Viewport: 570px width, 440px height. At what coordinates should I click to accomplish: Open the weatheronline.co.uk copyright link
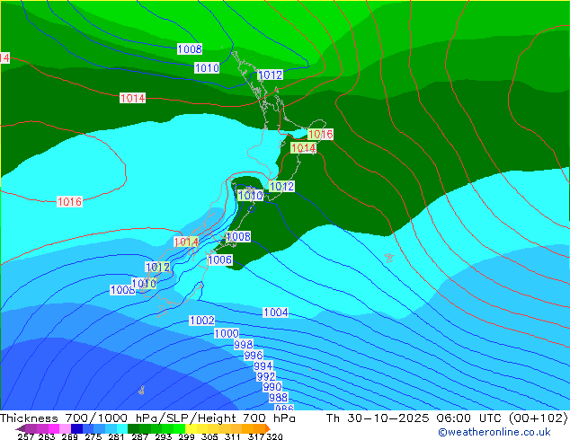pyautogui.click(x=494, y=432)
